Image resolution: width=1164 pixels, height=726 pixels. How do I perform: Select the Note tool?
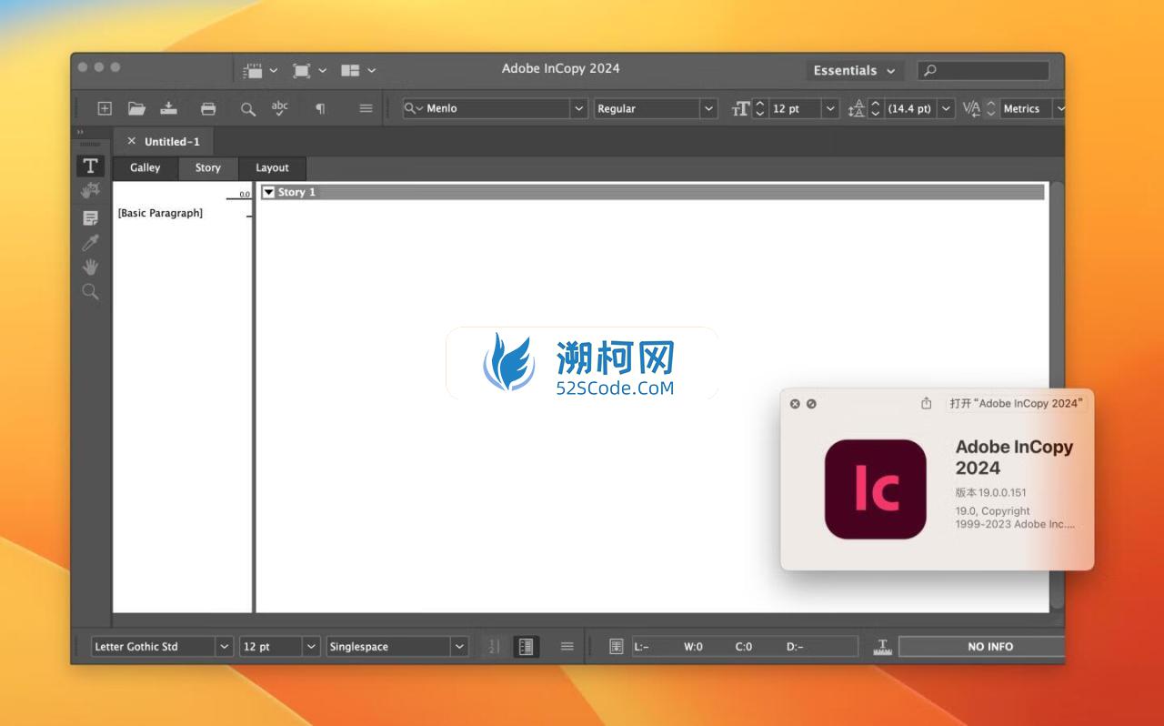click(x=90, y=218)
